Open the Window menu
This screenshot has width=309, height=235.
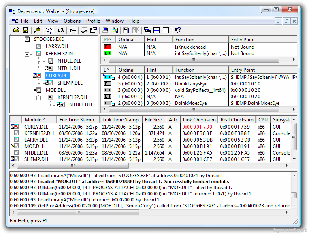click(115, 21)
